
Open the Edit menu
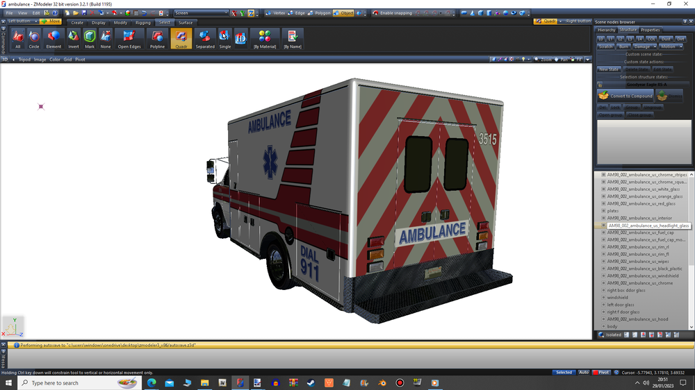[x=36, y=12]
